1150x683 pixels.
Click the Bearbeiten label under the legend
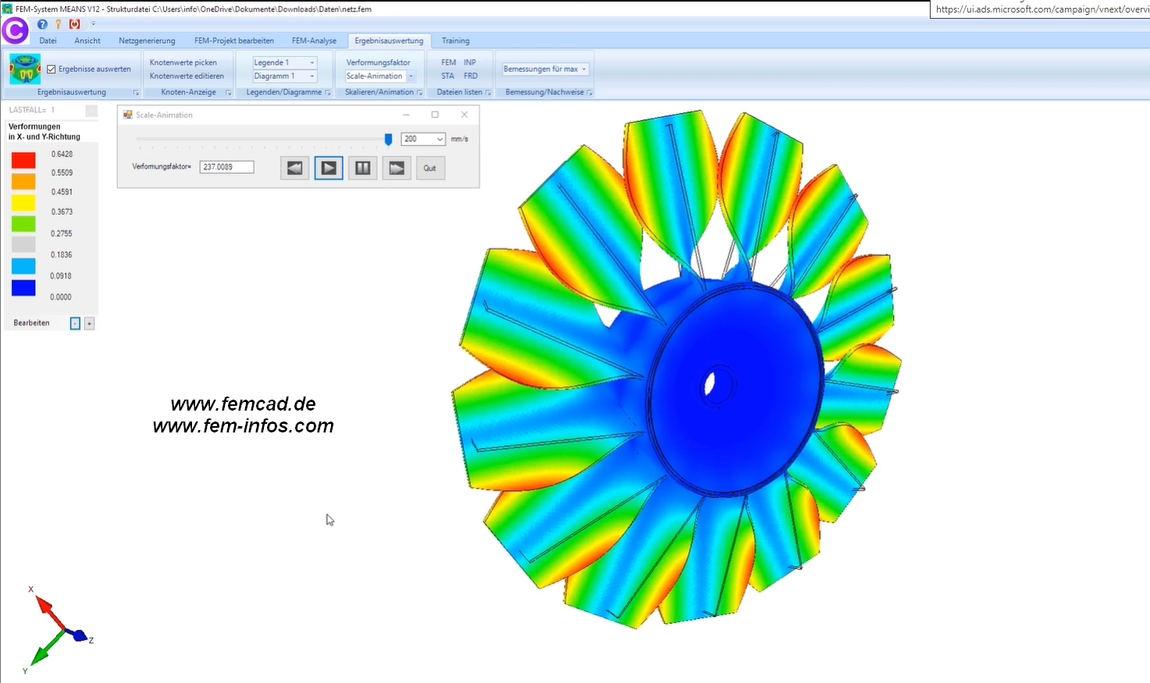pos(31,323)
